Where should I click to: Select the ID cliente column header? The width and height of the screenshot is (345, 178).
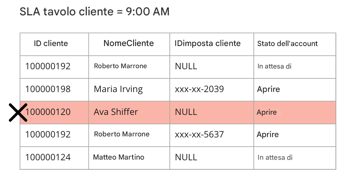(54, 44)
